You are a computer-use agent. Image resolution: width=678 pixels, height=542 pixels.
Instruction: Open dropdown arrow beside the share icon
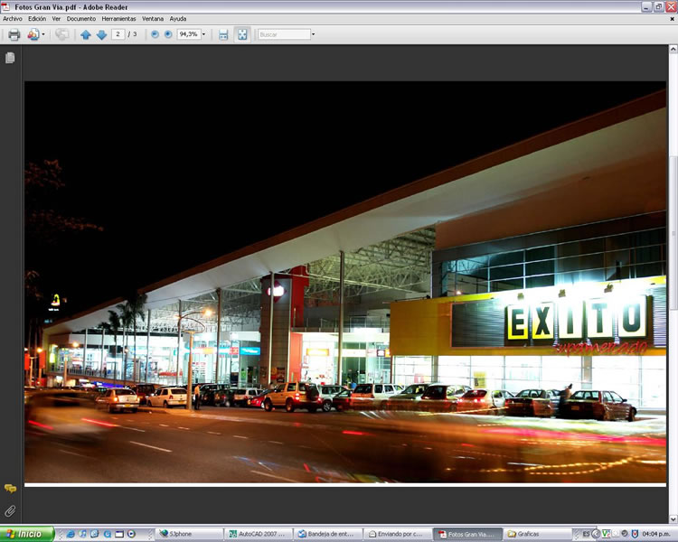point(43,34)
